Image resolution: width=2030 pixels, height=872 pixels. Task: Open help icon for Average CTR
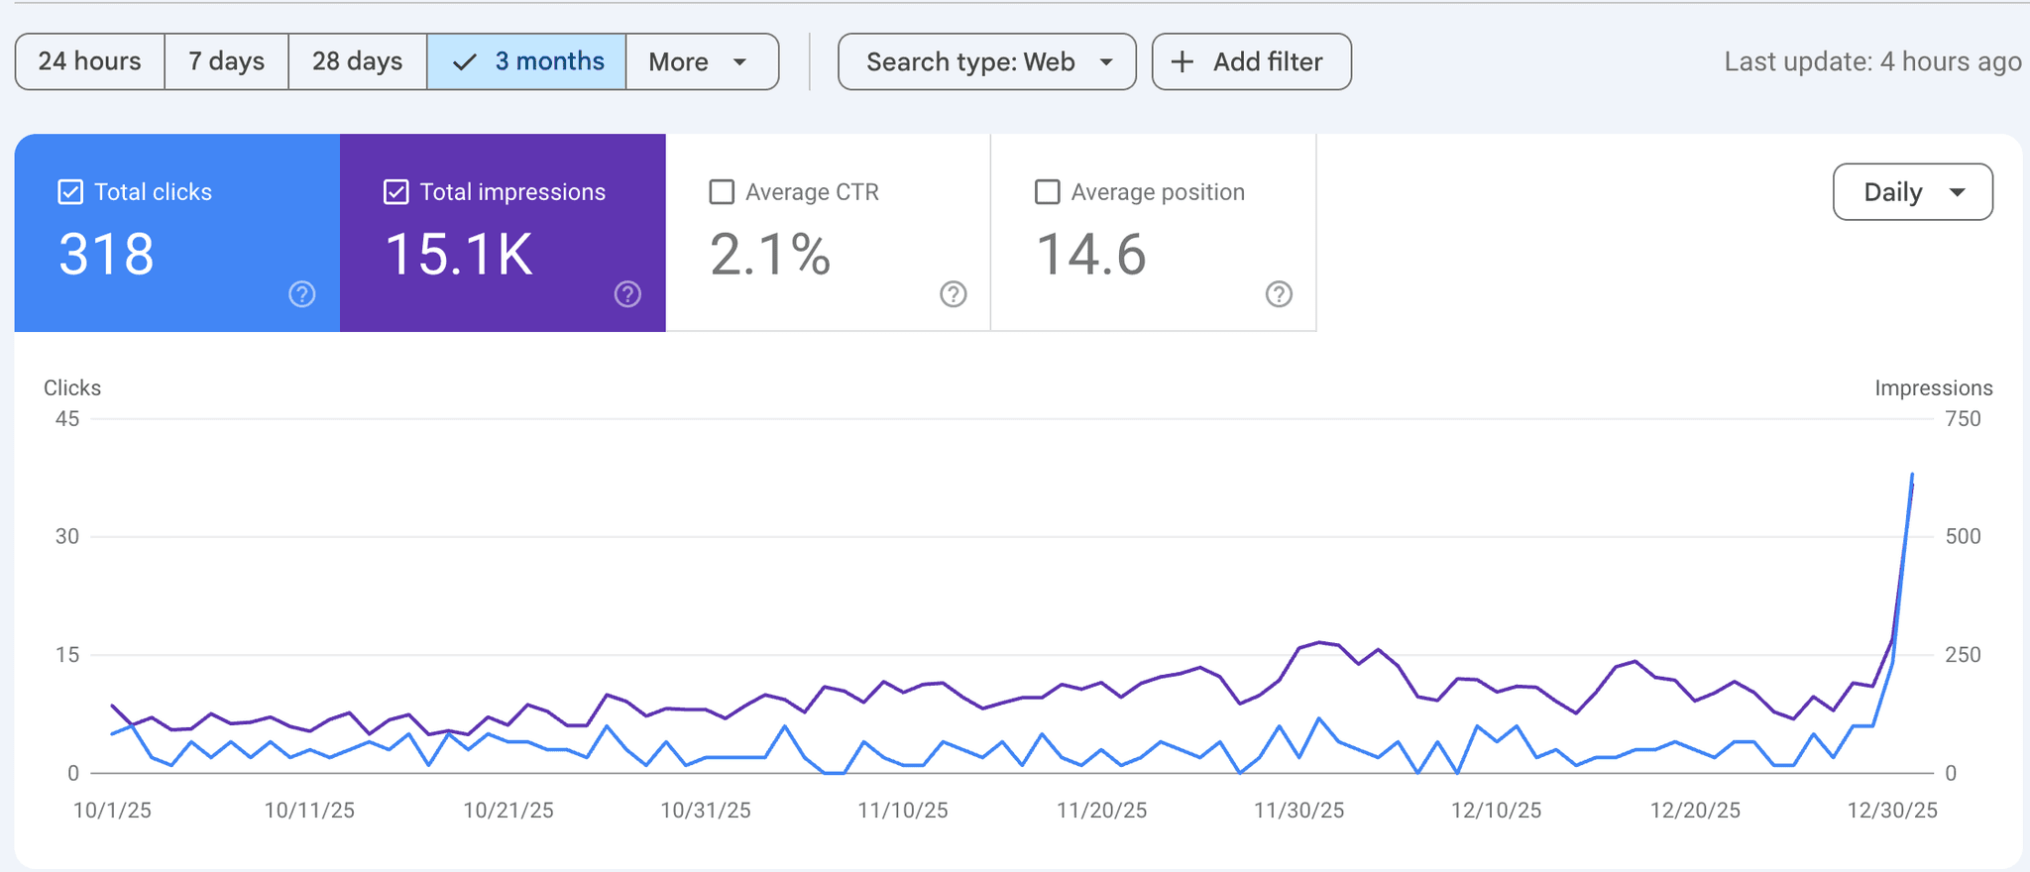(x=954, y=294)
